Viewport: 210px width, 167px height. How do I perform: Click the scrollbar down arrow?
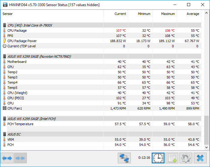click(206, 147)
